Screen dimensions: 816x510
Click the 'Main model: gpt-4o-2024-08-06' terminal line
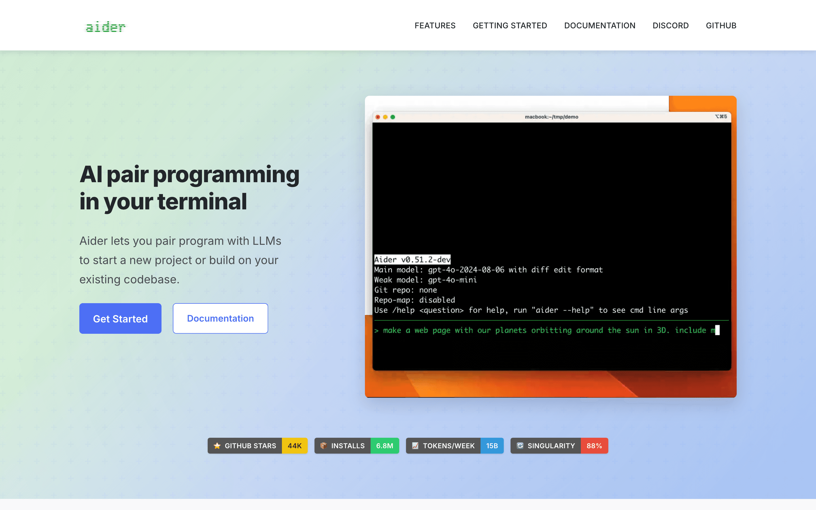point(488,269)
